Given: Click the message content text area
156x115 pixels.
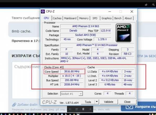Looking at the screenshot, I should point(26,80).
